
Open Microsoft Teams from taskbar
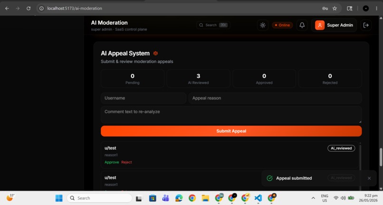coord(166,198)
